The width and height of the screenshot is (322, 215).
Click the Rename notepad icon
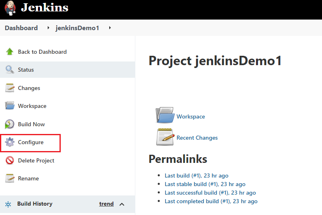pyautogui.click(x=10, y=178)
